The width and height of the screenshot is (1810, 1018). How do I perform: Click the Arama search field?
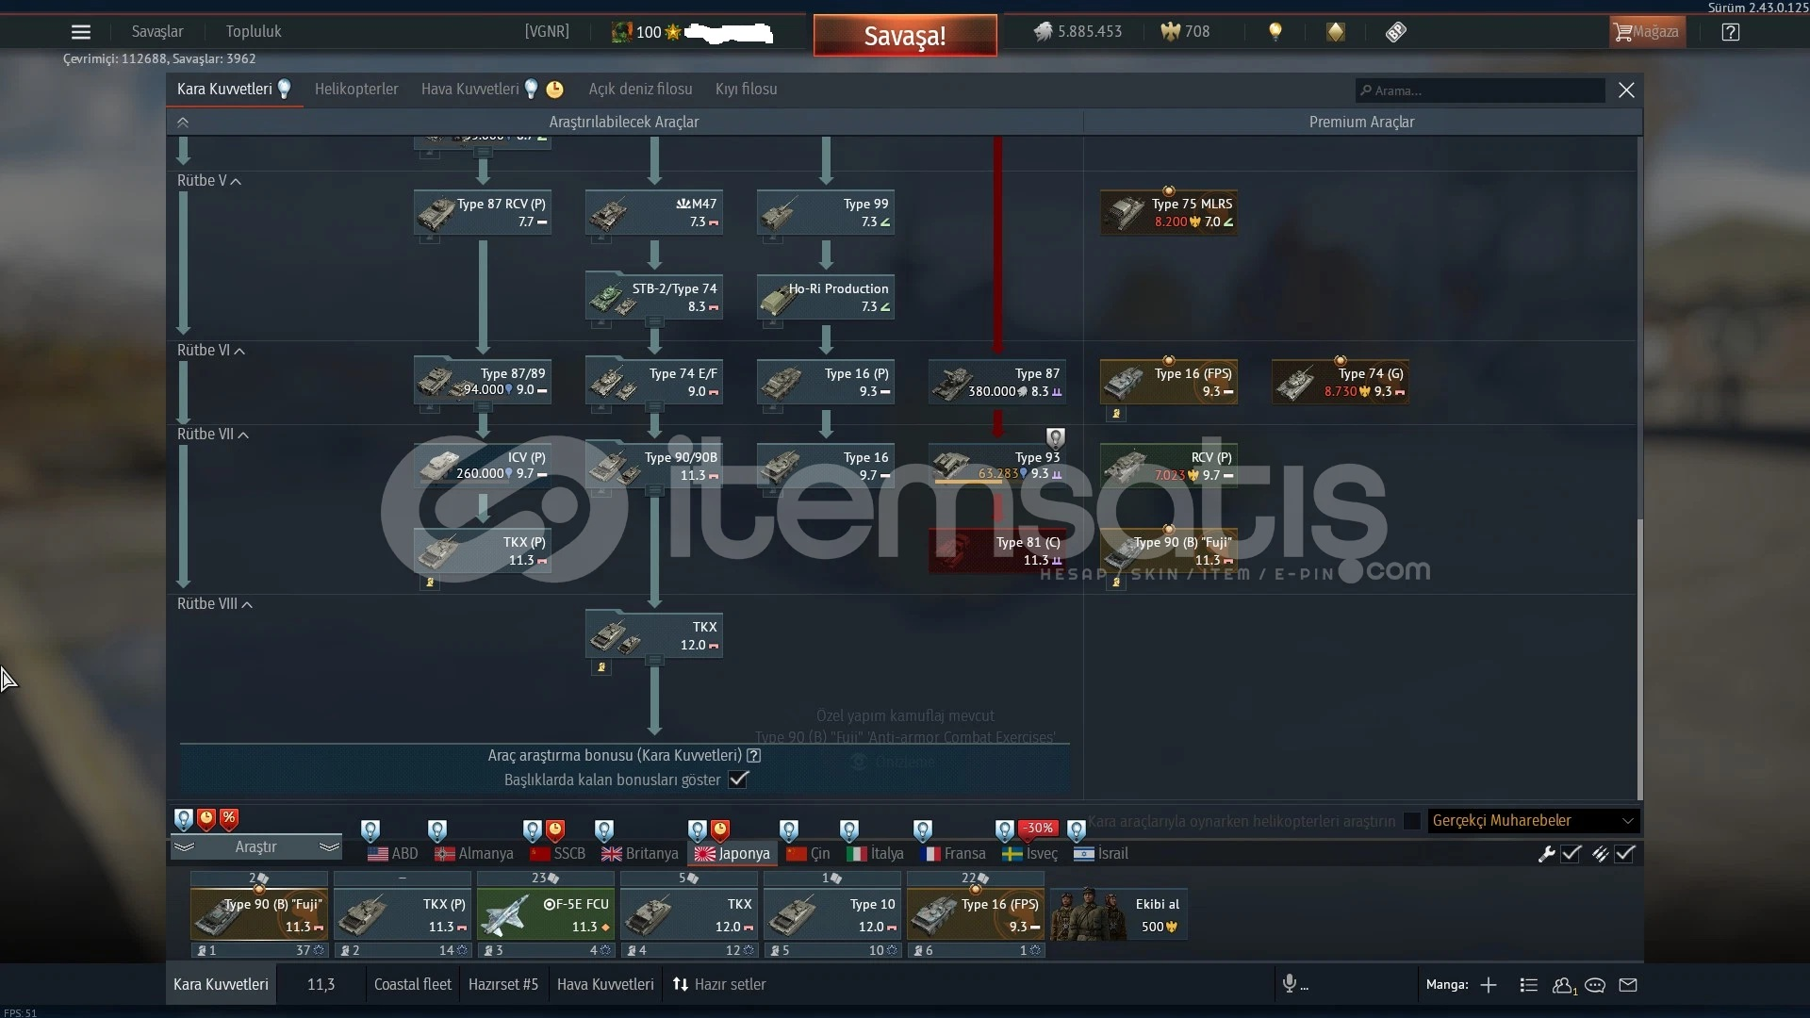pyautogui.click(x=1480, y=90)
